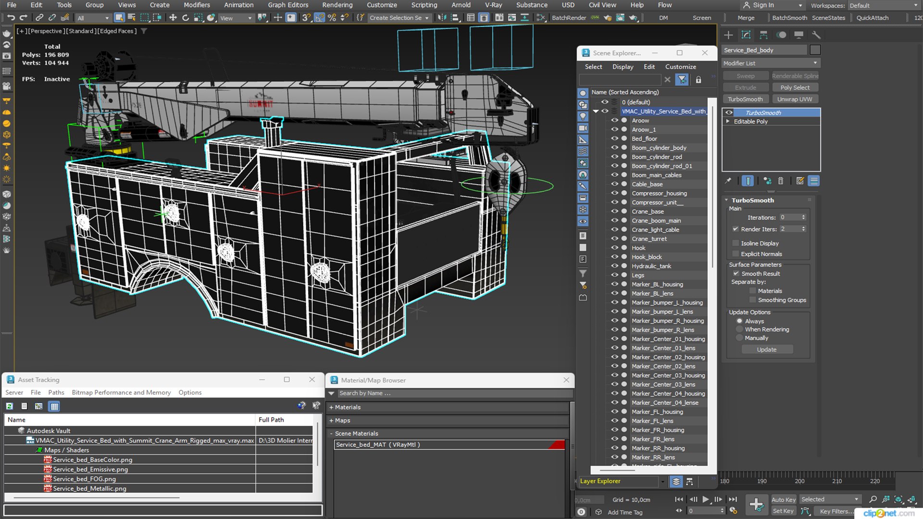Click the lock icon in Scene Explorer
The image size is (923, 519).
point(698,80)
